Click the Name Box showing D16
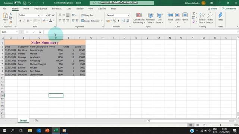239x134 pixels. [9, 32]
